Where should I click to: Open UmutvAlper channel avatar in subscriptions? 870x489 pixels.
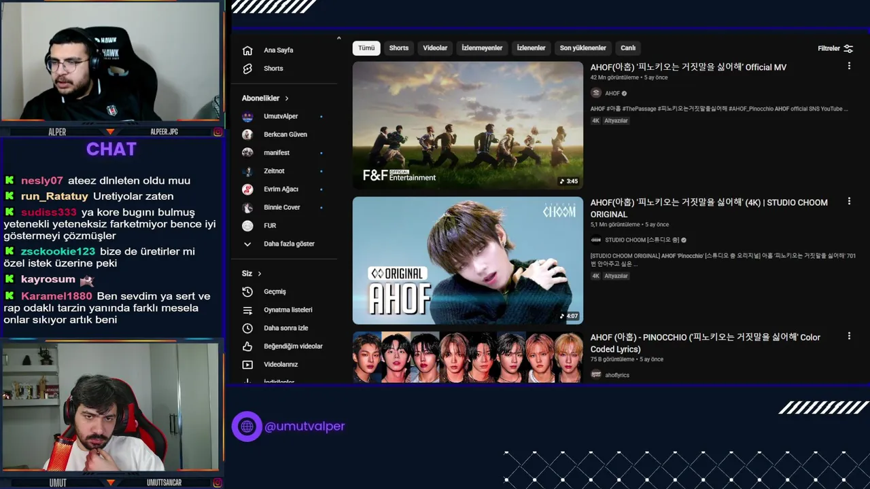click(247, 116)
